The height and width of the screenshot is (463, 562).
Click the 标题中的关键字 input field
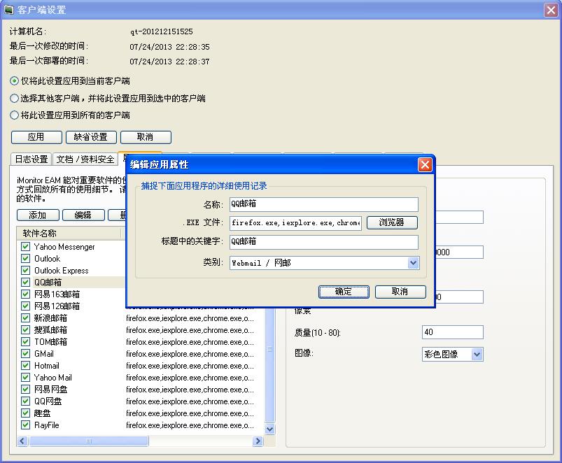[323, 242]
